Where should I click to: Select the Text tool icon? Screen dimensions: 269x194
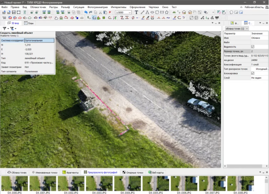tap(136, 12)
